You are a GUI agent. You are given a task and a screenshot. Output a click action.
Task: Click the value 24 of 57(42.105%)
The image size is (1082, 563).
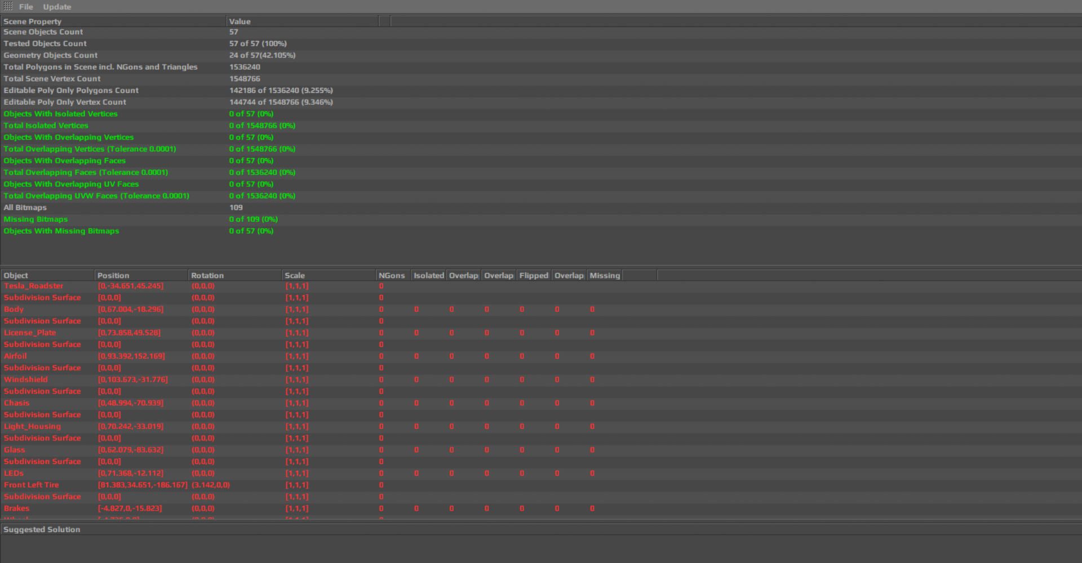pyautogui.click(x=262, y=55)
